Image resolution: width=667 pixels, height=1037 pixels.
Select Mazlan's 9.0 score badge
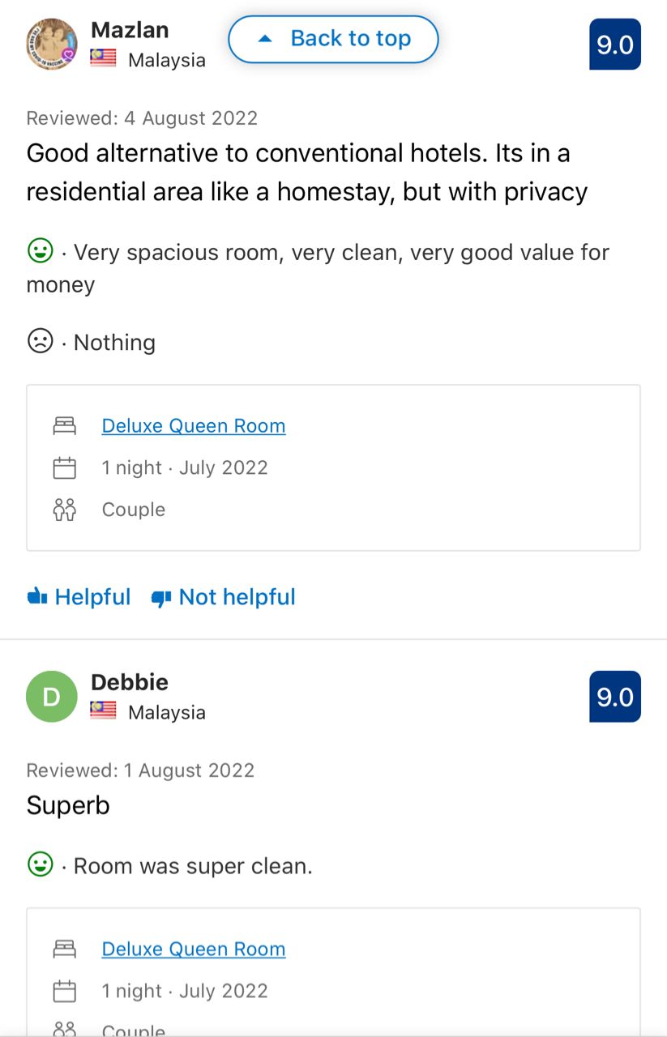coord(615,45)
